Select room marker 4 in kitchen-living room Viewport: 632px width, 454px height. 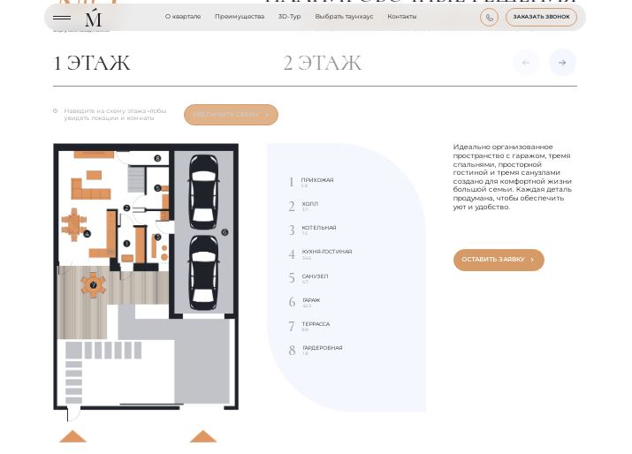tap(87, 233)
